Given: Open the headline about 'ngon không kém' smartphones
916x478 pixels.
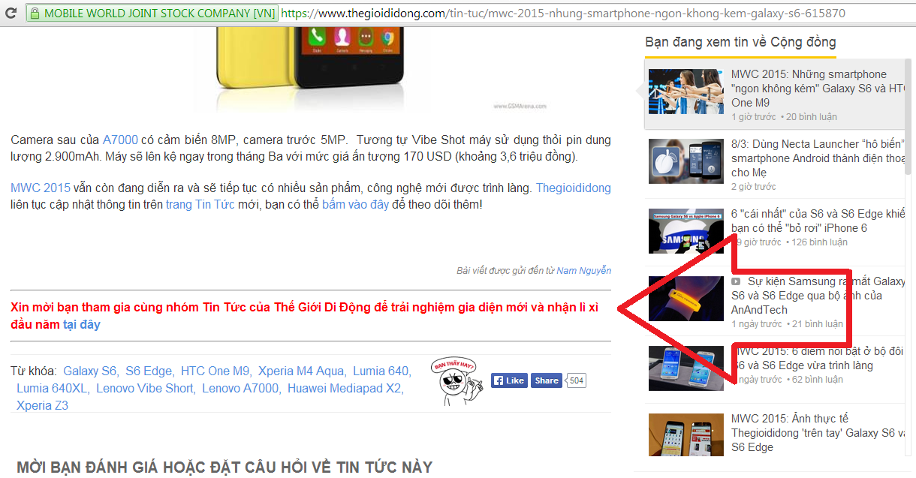Looking at the screenshot, I should pos(817,89).
